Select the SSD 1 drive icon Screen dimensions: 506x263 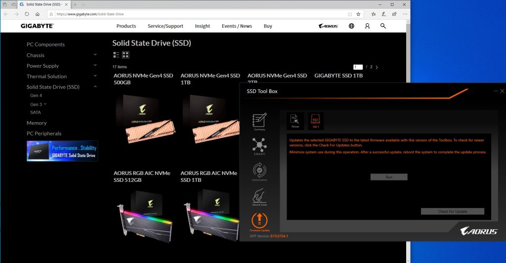click(x=316, y=121)
